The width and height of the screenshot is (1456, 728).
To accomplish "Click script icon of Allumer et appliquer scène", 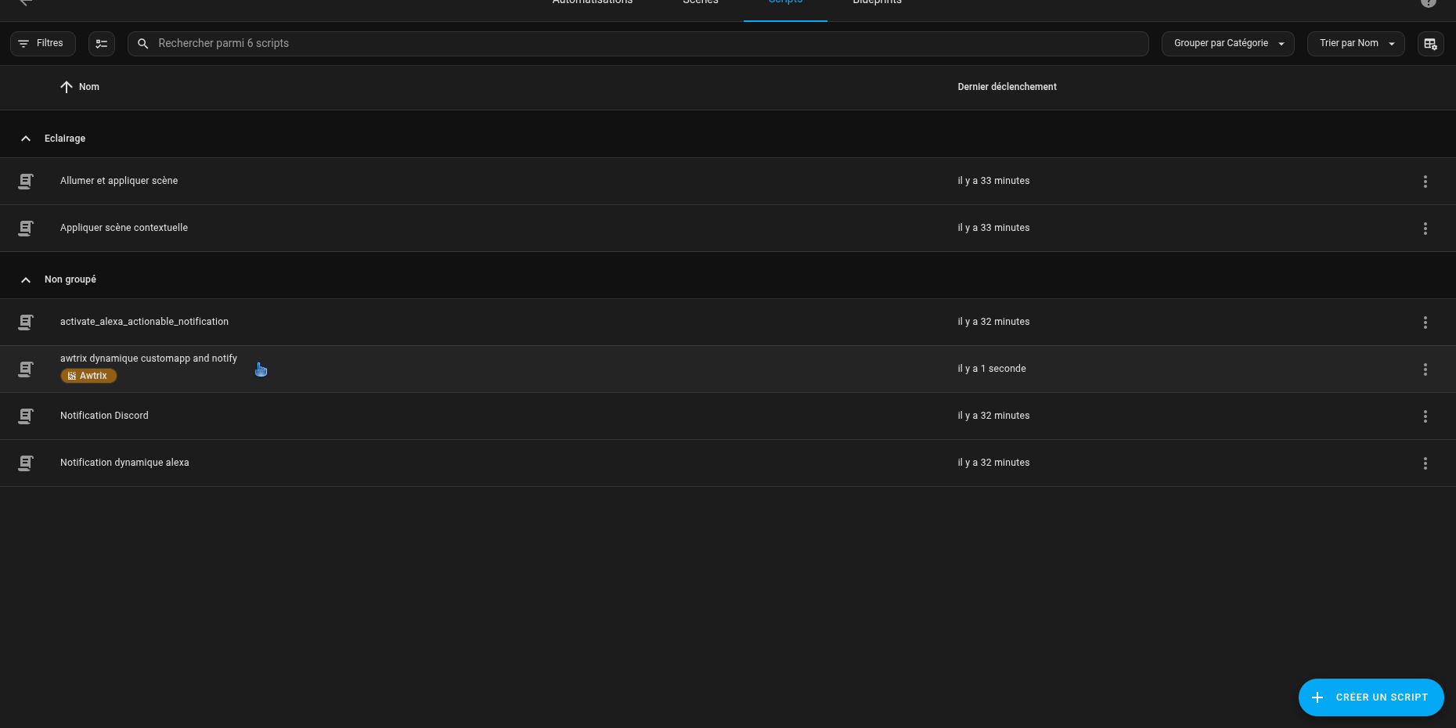I will [26, 182].
